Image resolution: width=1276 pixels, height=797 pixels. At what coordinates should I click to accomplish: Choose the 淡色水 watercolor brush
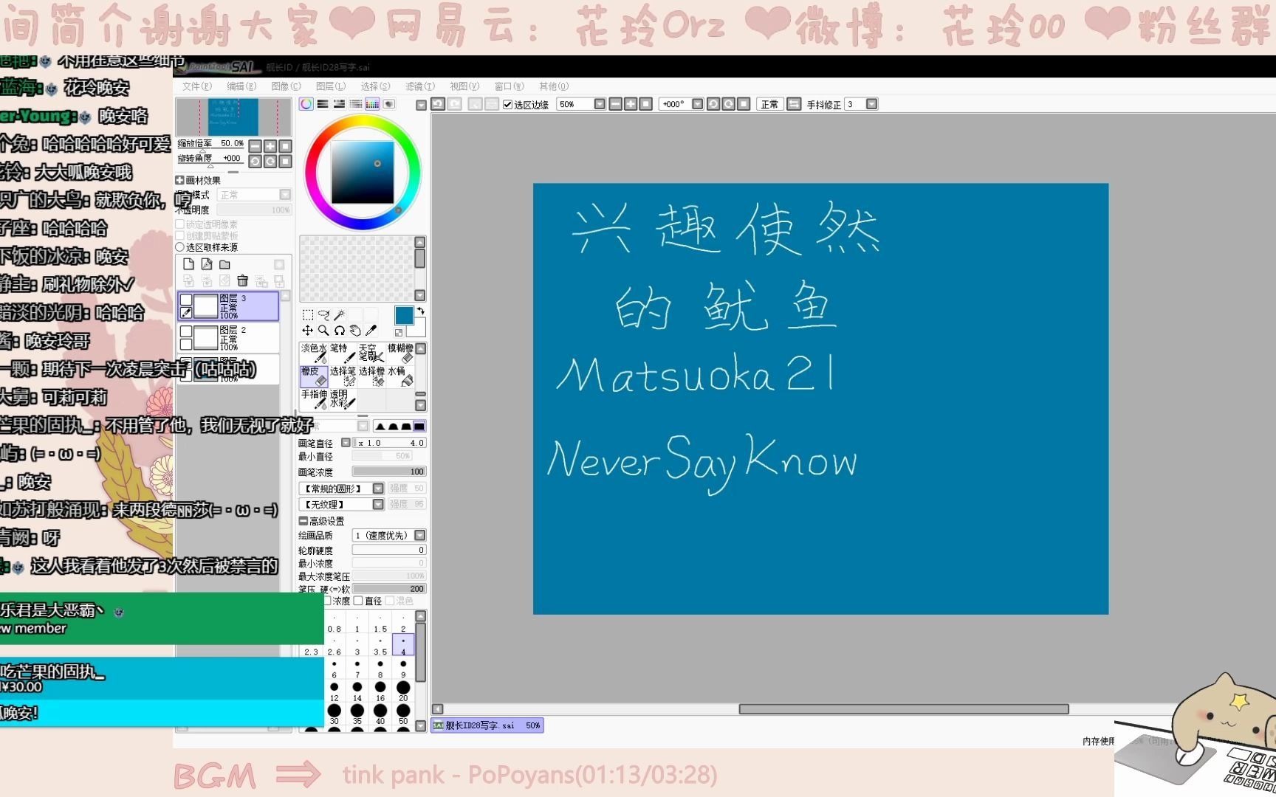click(x=314, y=353)
